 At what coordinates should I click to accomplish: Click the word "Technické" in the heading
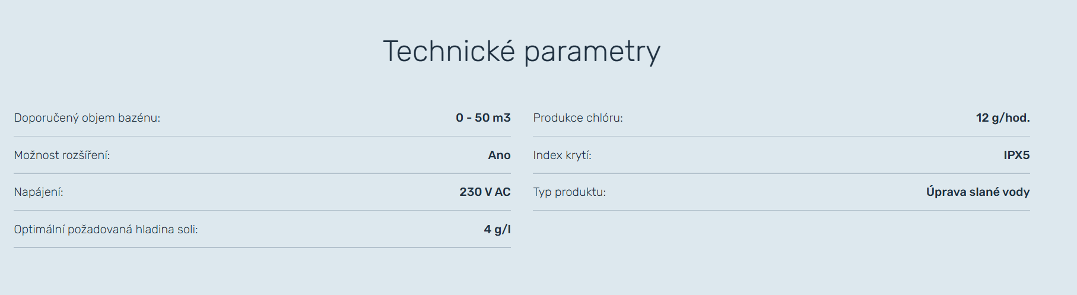449,51
